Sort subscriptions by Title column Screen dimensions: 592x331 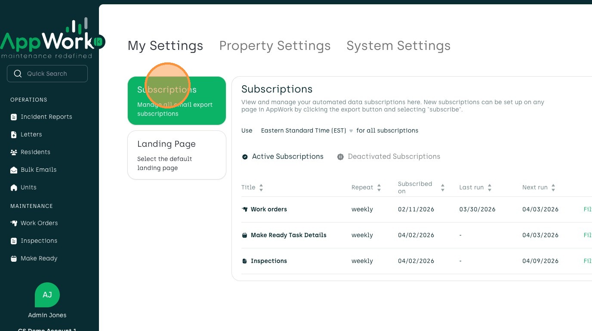[x=261, y=188]
